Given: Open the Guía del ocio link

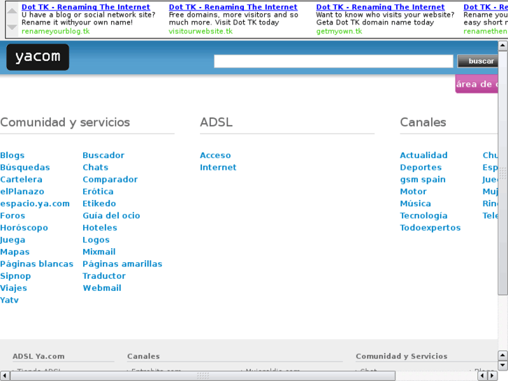Looking at the screenshot, I should click(111, 215).
